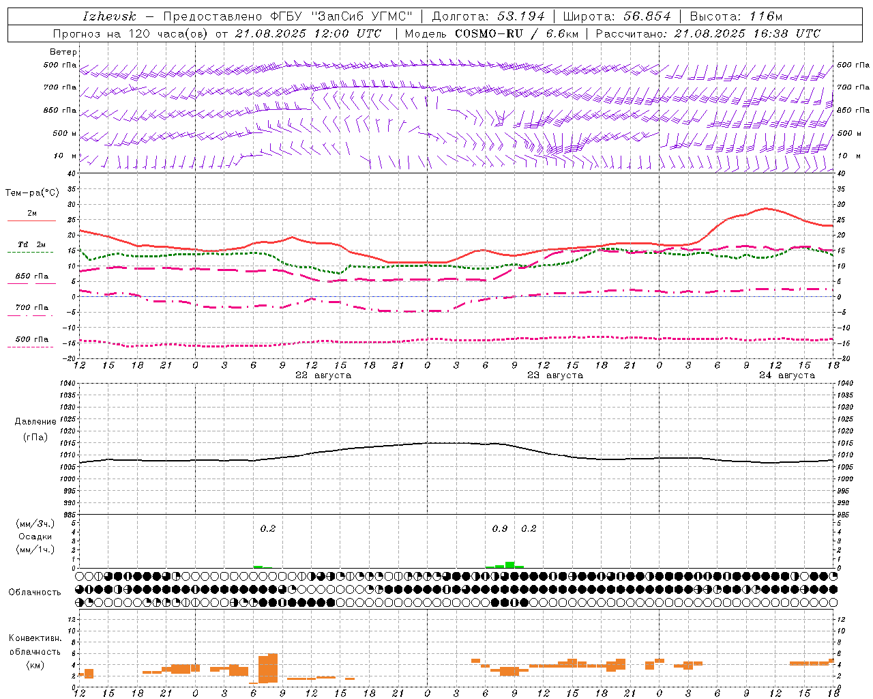
Task: Click the (мм/1ч.) precipitation unit label
Action: click(35, 550)
